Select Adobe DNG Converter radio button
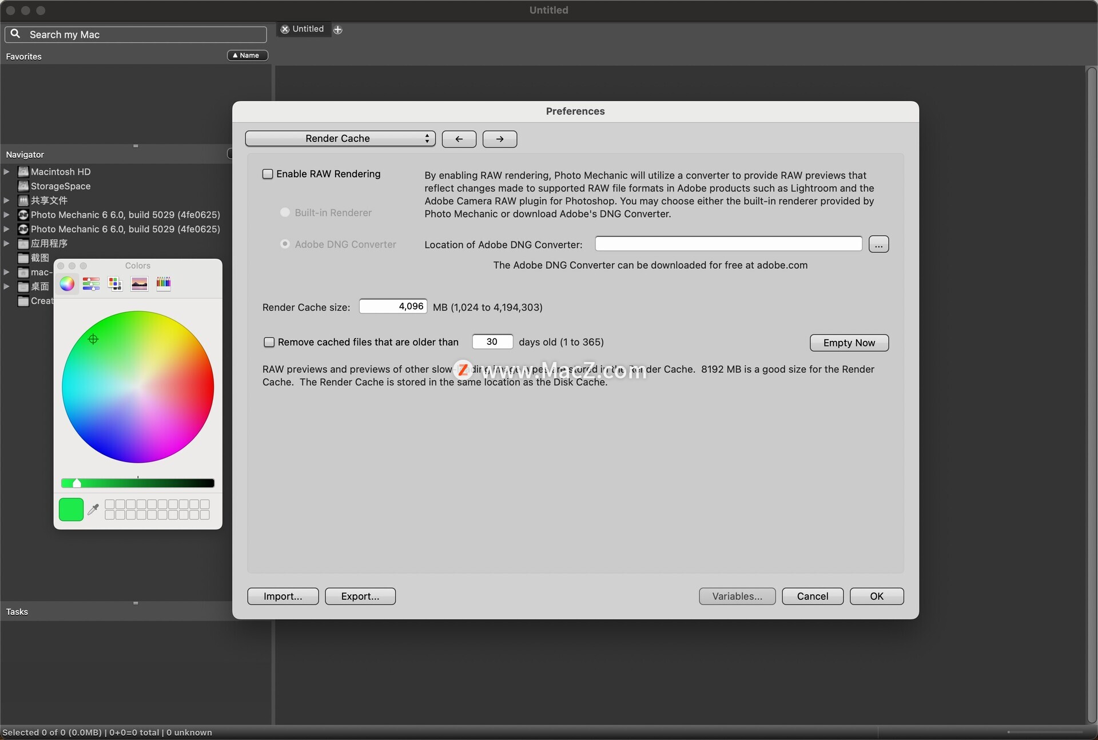The height and width of the screenshot is (740, 1098). 285,244
